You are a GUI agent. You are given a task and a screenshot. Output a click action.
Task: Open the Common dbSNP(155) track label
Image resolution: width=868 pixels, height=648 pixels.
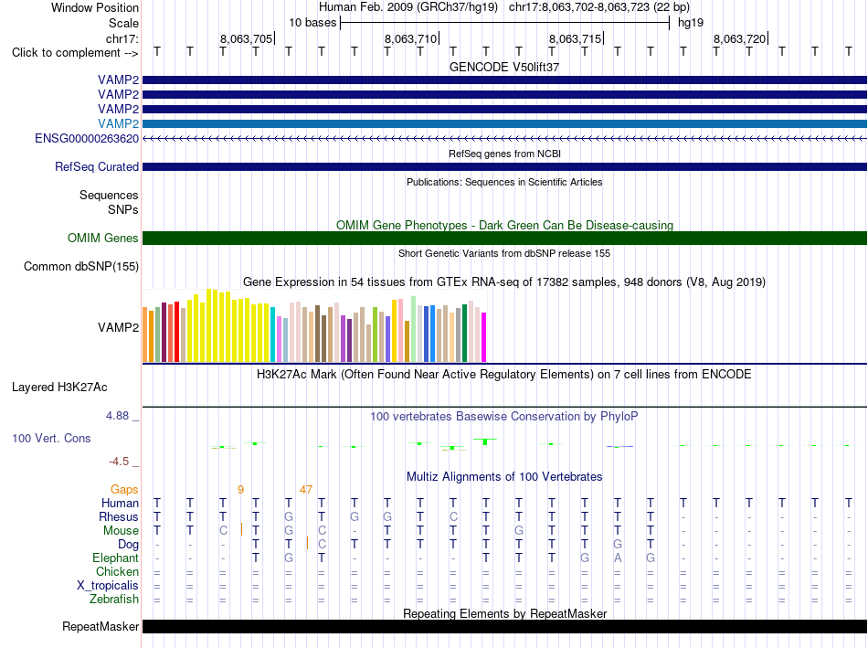tap(80, 266)
